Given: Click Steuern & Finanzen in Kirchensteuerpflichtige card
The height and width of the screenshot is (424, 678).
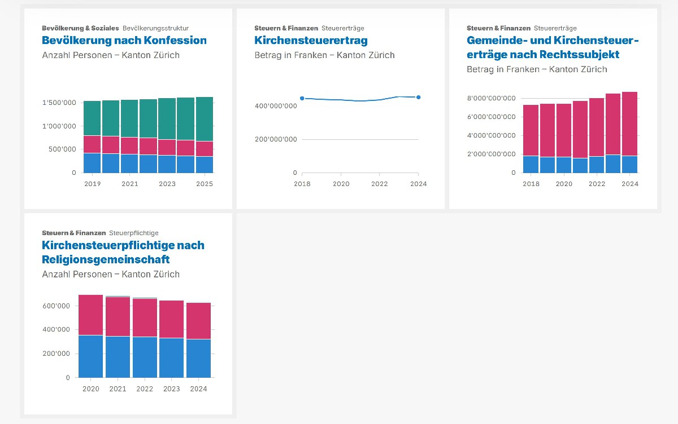Looking at the screenshot, I should (x=73, y=233).
